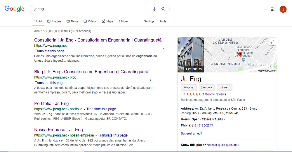Click the jreng.net › blog URL text
292x152 pixels.
coord(55,77)
